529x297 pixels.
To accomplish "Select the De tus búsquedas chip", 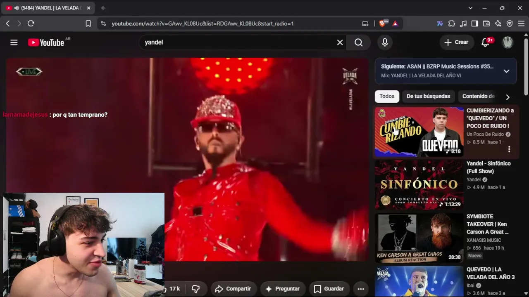I will click(428, 96).
